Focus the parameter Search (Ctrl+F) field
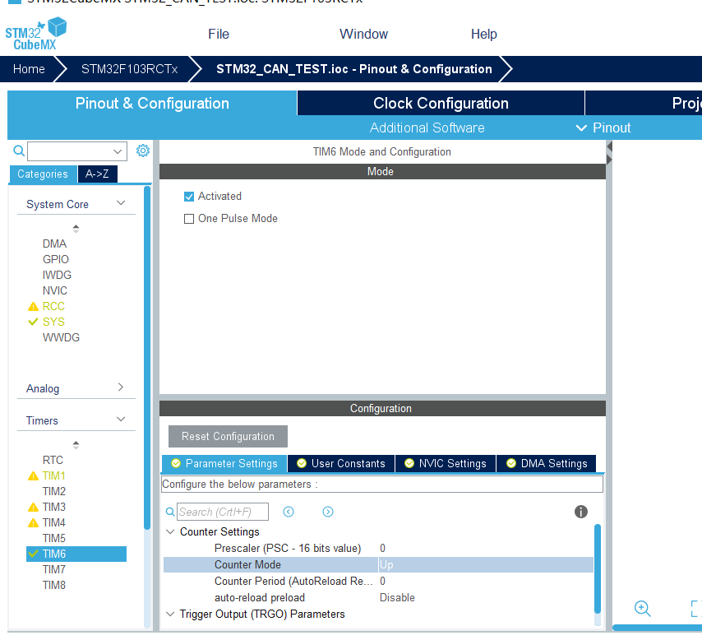The image size is (702, 640). (x=223, y=512)
